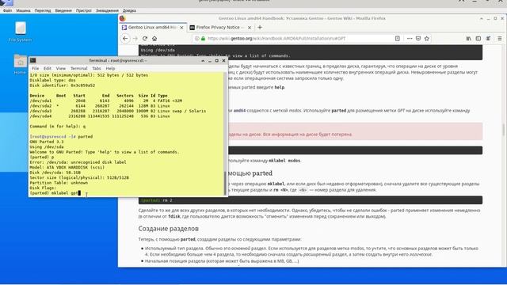Image resolution: width=507 pixels, height=285 pixels.
Task: Close the Gentoo Linux amd64 tab
Action: 181,28
